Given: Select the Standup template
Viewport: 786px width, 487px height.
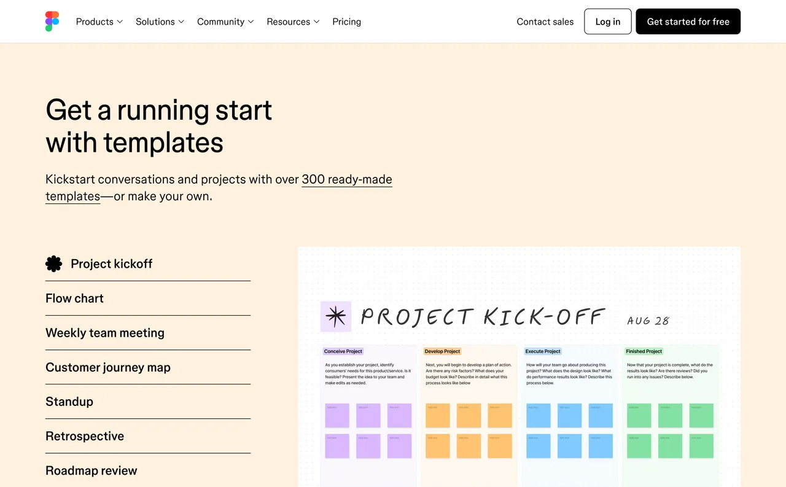Looking at the screenshot, I should [x=69, y=402].
